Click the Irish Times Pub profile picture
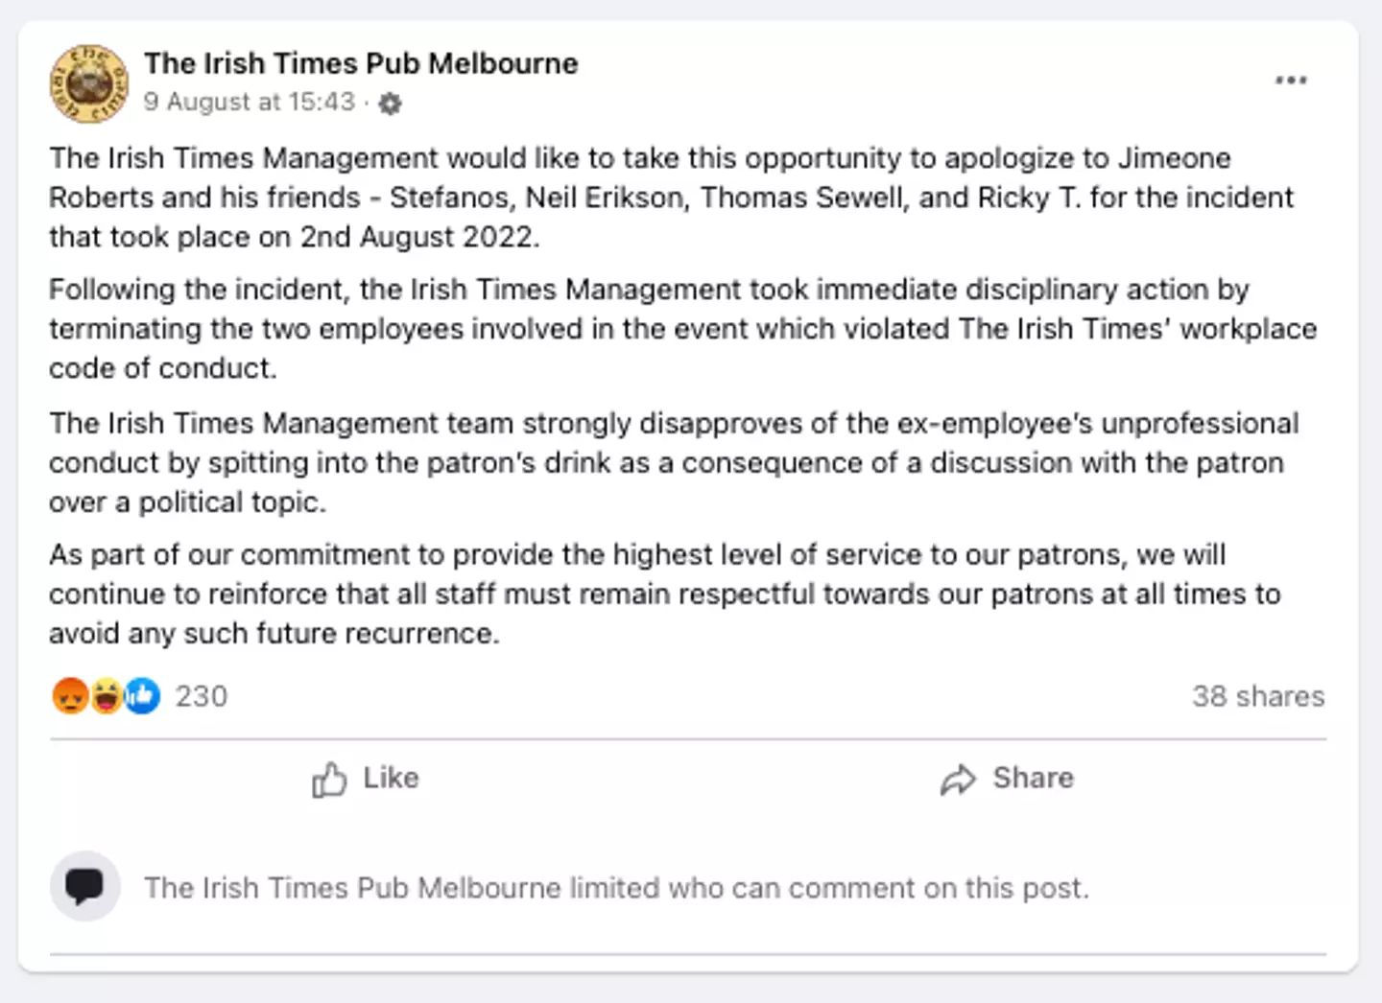This screenshot has width=1382, height=1003. click(x=89, y=83)
